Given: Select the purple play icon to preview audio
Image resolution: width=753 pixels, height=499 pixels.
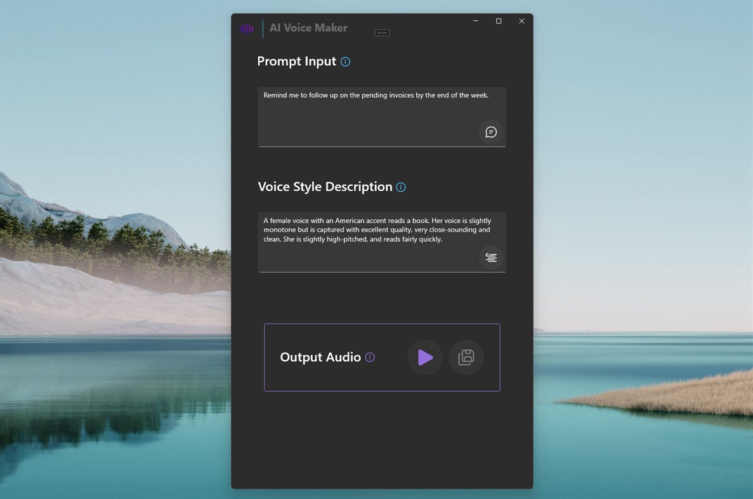Looking at the screenshot, I should point(424,357).
